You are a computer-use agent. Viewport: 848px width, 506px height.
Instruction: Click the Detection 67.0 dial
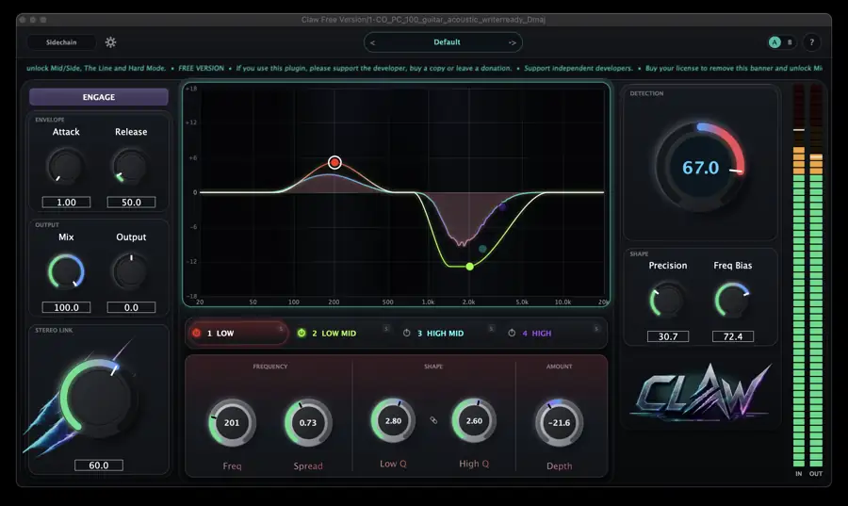(x=700, y=167)
